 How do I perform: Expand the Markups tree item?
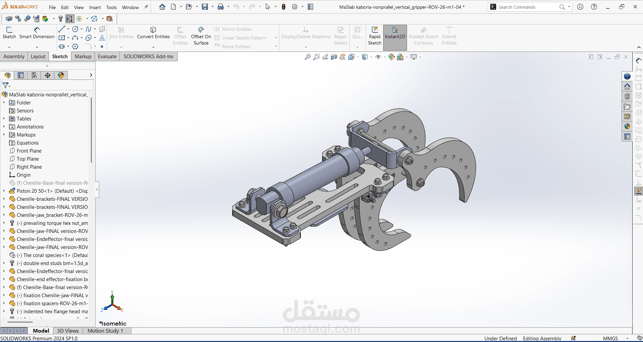[4, 135]
